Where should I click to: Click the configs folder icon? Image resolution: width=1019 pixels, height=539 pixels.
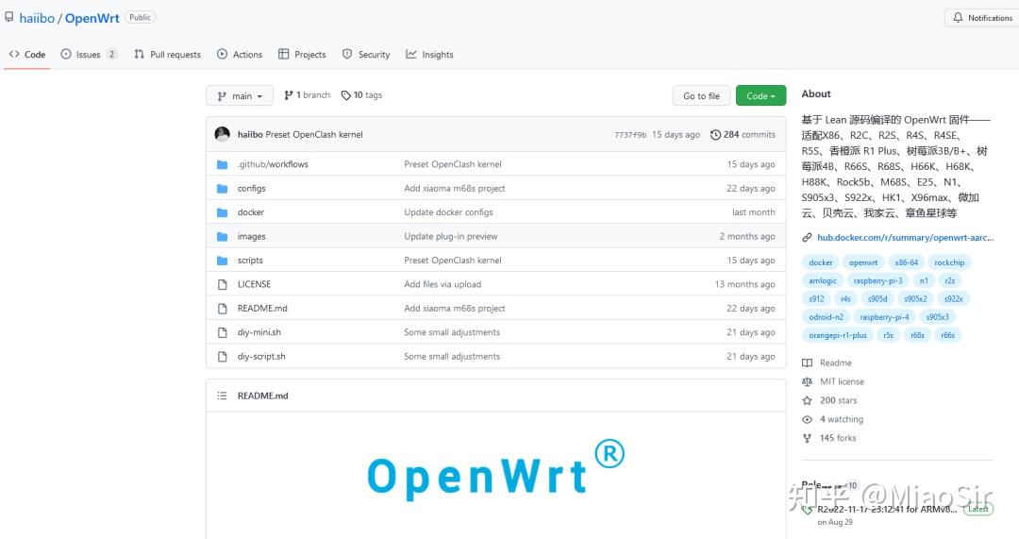[x=223, y=189]
